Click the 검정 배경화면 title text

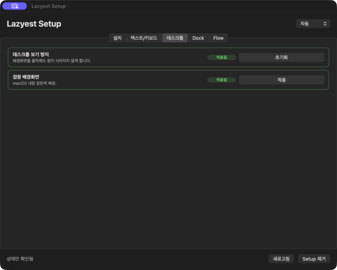pyautogui.click(x=26, y=76)
